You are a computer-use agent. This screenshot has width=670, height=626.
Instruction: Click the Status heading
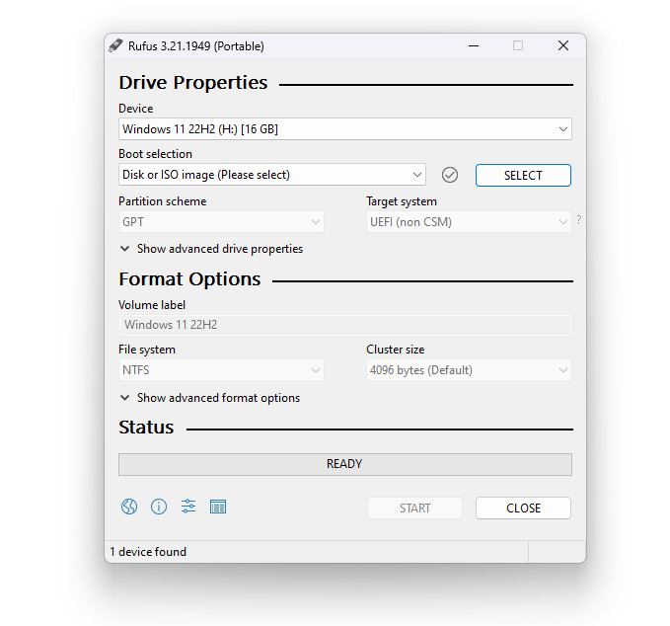pos(146,428)
